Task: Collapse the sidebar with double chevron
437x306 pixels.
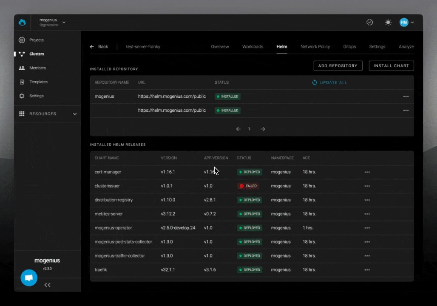Action: pos(47,285)
